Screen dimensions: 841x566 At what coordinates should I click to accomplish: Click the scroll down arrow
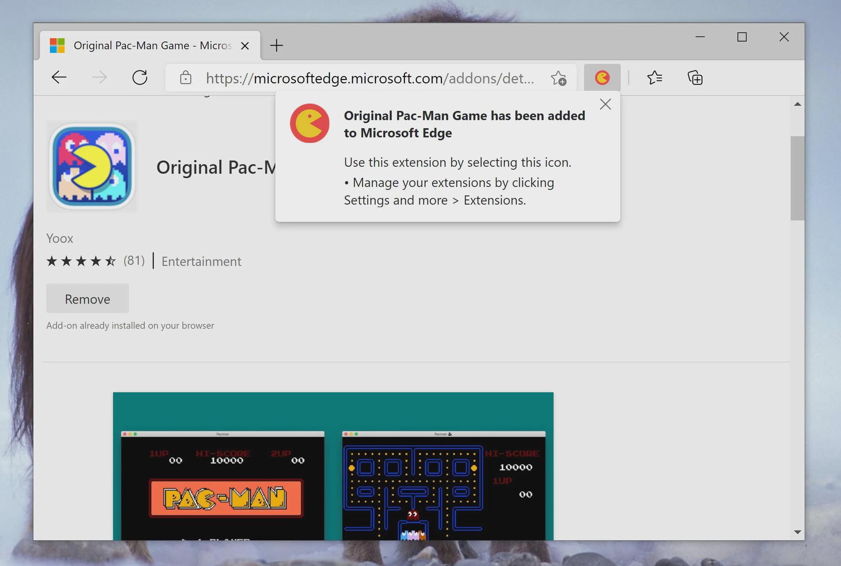[x=797, y=532]
